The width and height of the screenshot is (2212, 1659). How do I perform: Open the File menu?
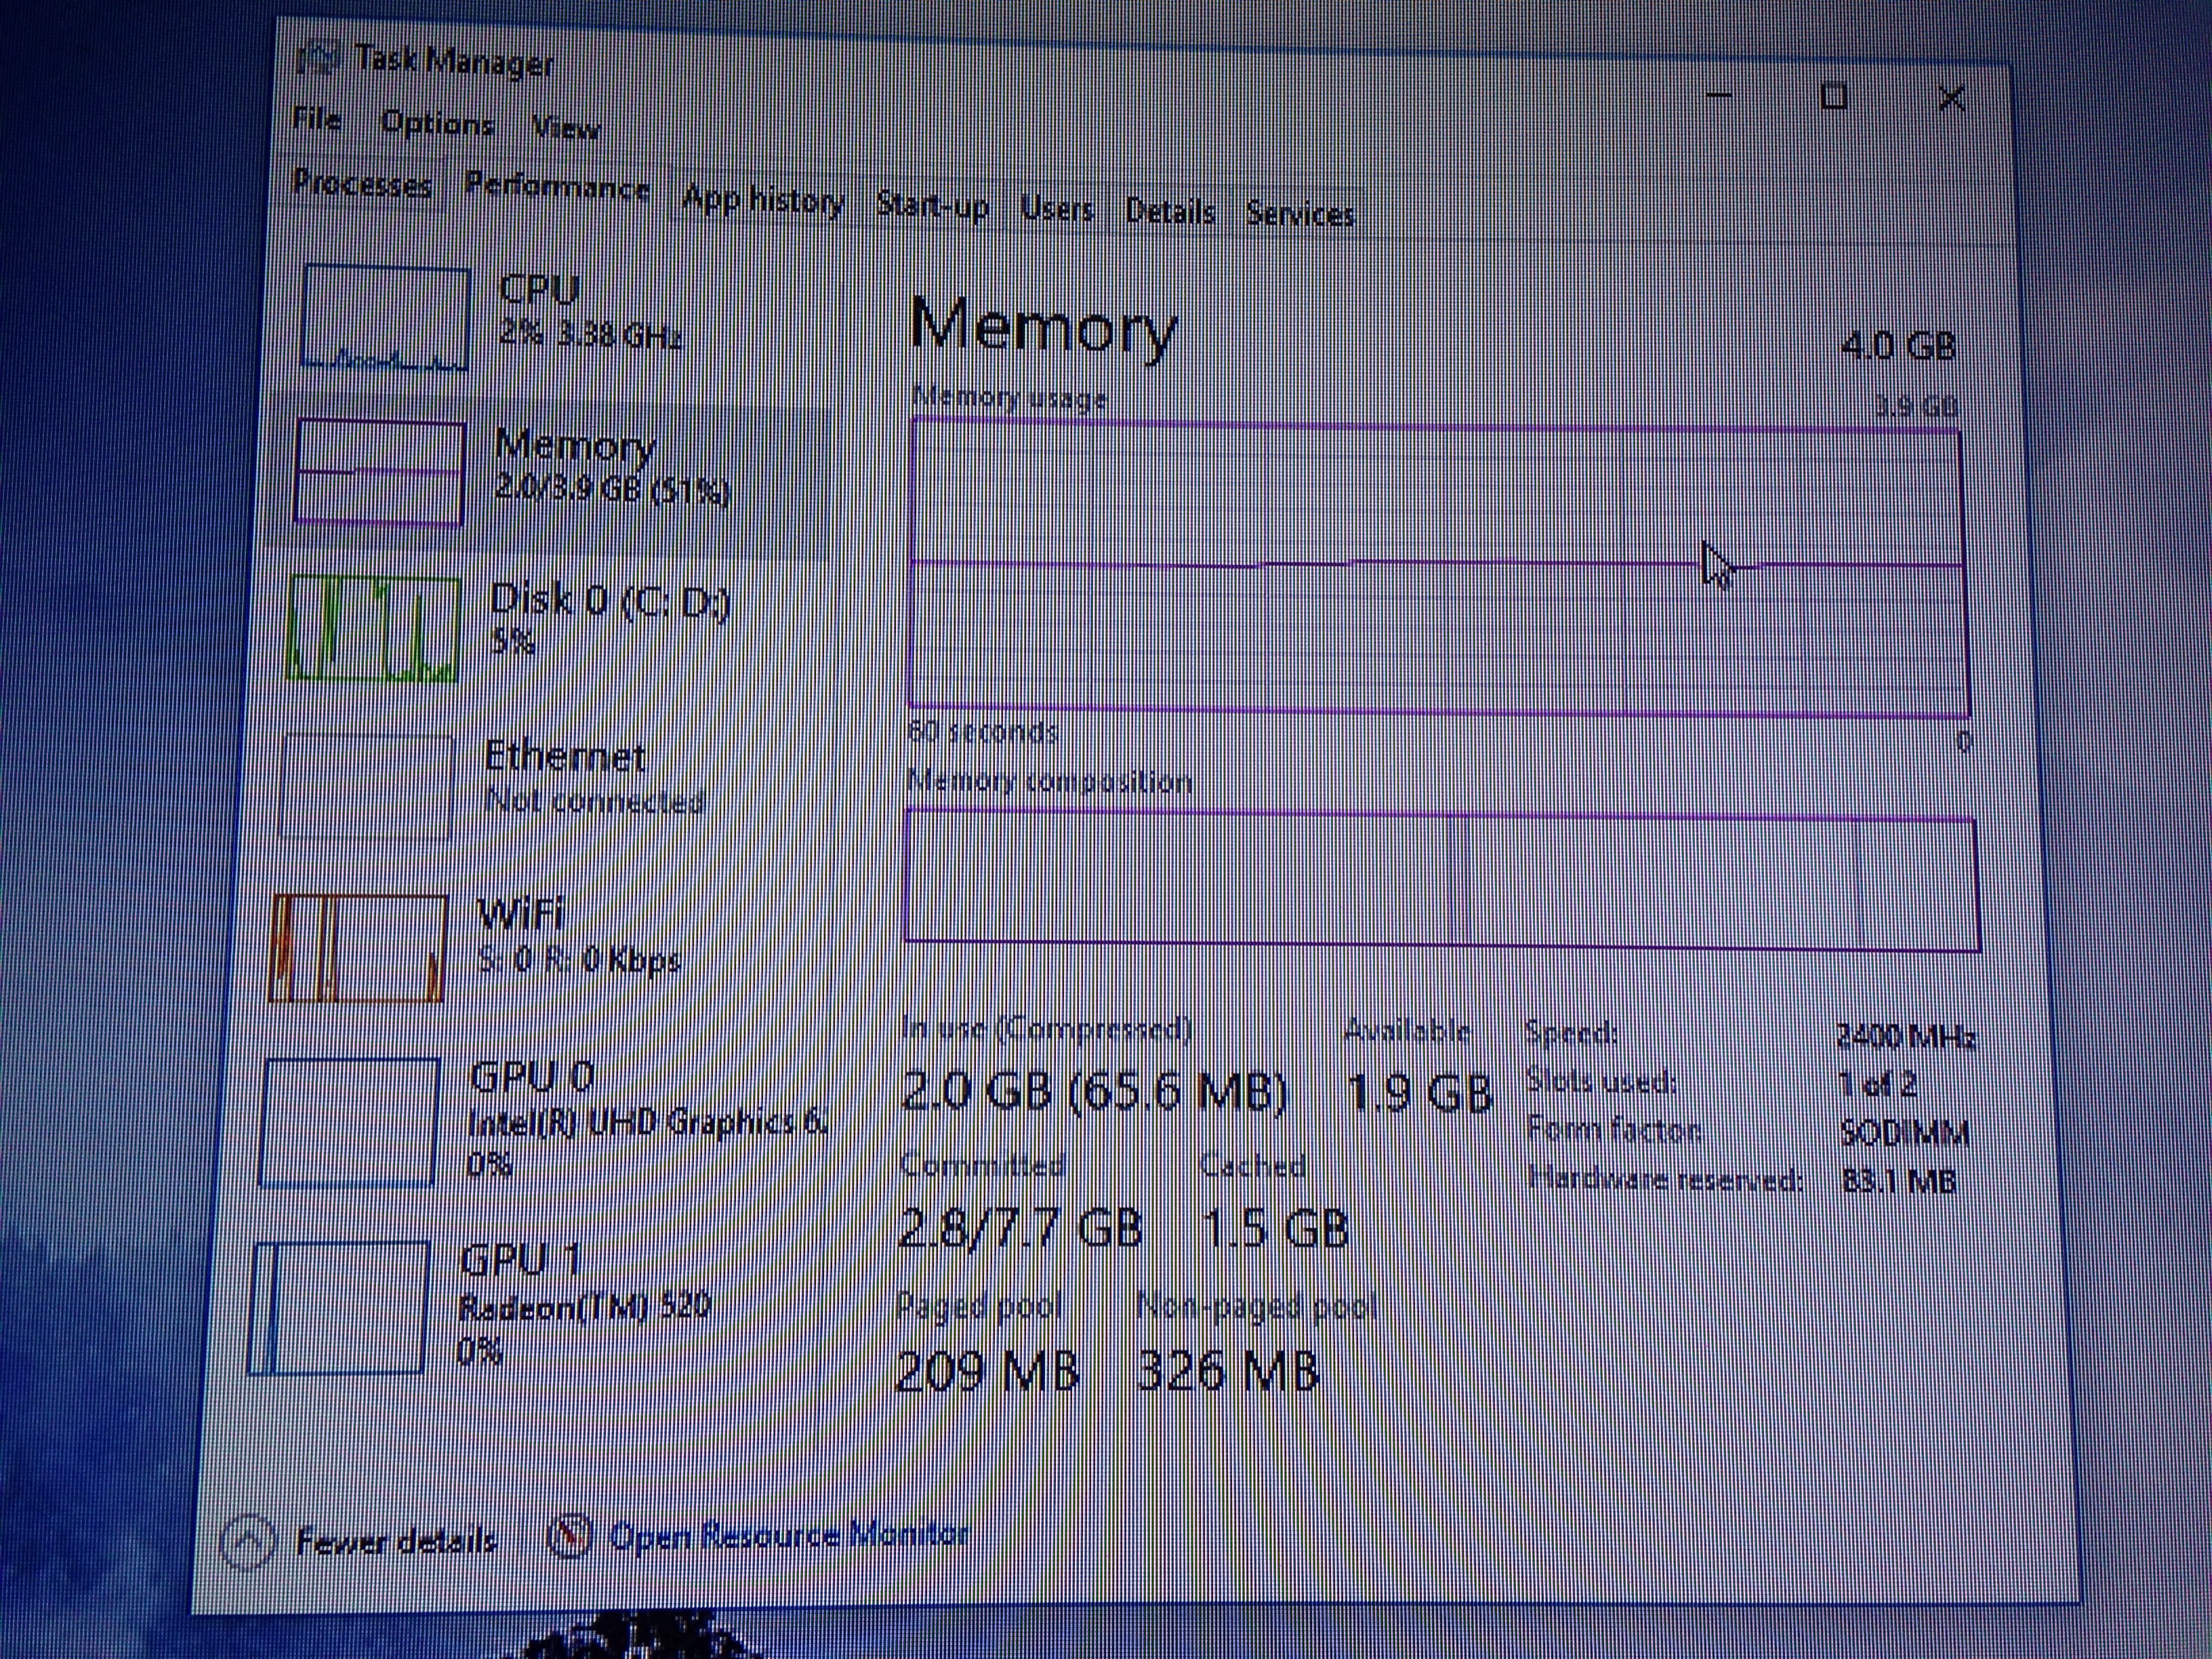click(317, 119)
